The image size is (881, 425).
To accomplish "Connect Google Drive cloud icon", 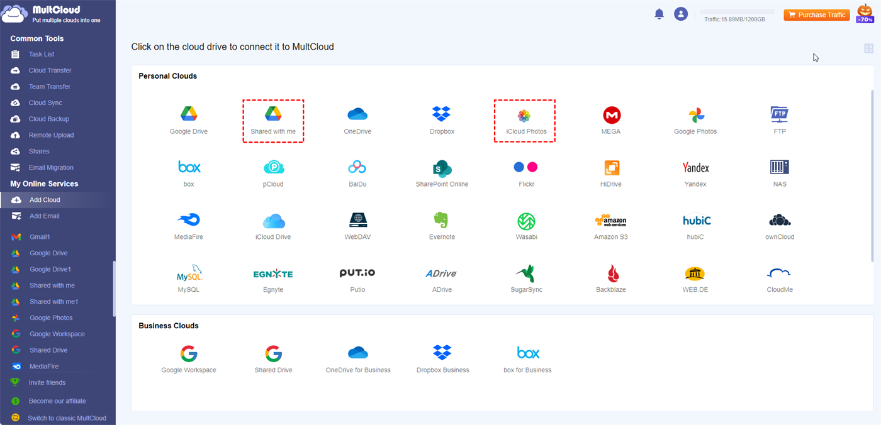I will click(189, 114).
